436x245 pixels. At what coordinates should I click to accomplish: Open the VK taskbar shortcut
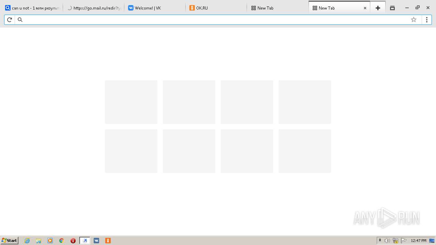click(x=96, y=241)
